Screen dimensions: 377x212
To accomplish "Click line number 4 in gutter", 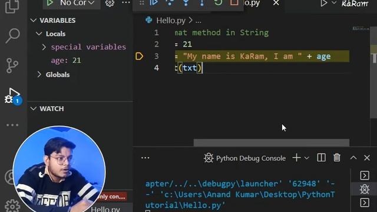I will pyautogui.click(x=157, y=68).
